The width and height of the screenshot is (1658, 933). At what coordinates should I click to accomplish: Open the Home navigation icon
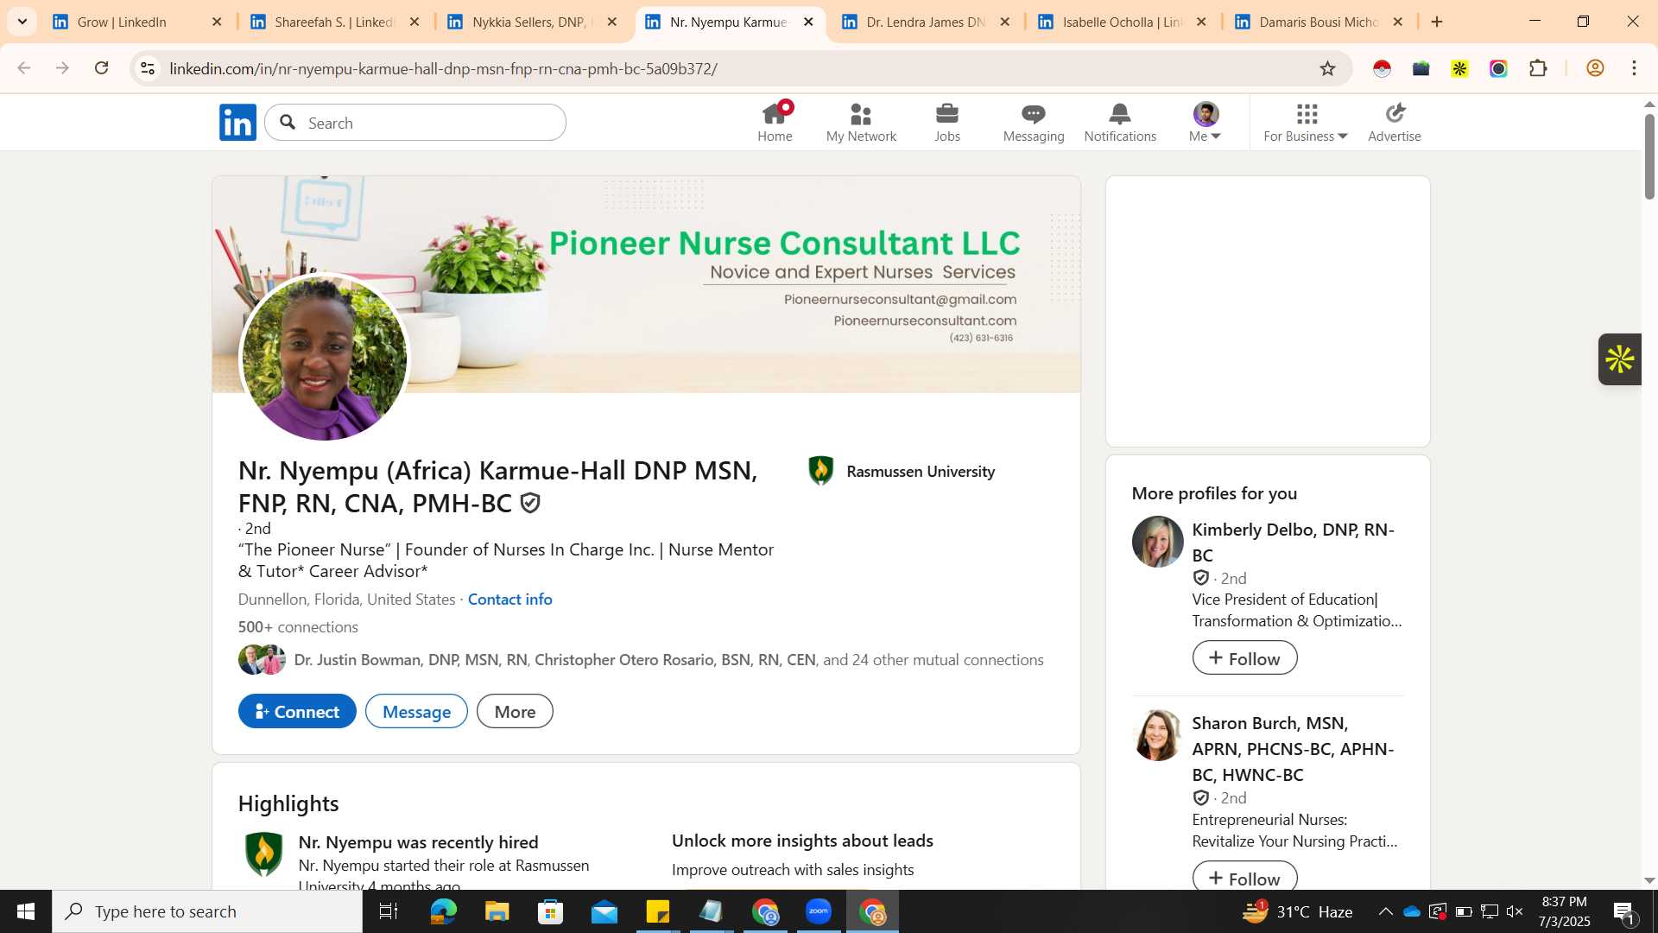coord(775,122)
